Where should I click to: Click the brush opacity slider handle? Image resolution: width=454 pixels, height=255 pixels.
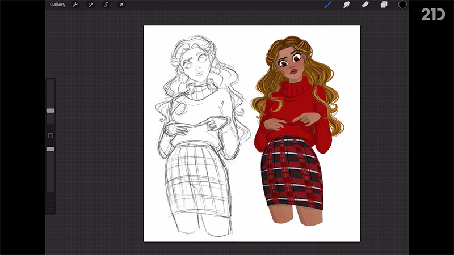51,149
